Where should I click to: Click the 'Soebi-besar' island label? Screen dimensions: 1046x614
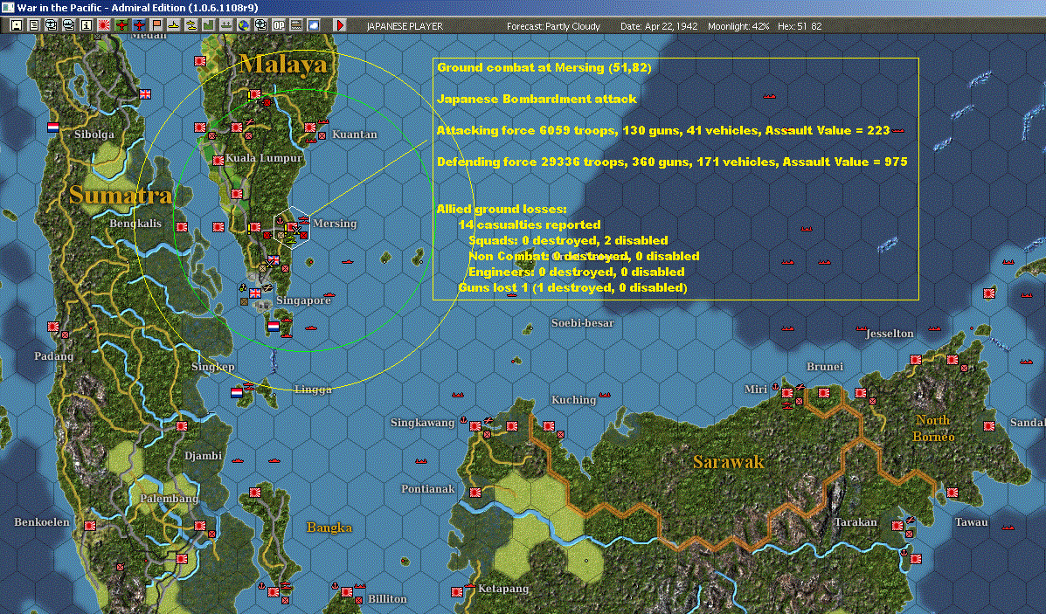click(582, 322)
